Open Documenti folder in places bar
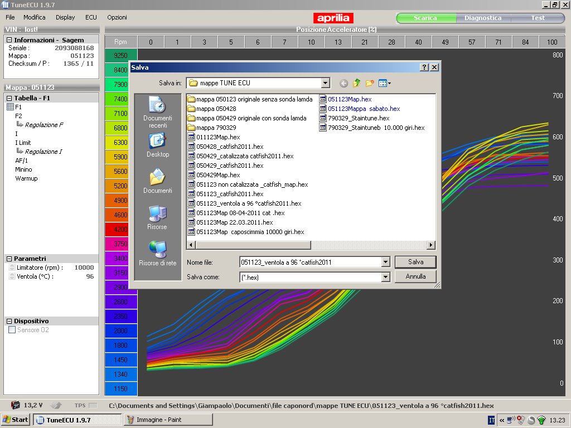This screenshot has height=428, width=571. click(158, 181)
